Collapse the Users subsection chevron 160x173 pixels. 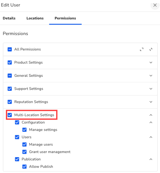pos(151,137)
